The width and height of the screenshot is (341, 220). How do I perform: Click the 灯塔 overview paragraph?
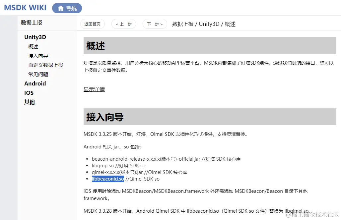click(209, 67)
